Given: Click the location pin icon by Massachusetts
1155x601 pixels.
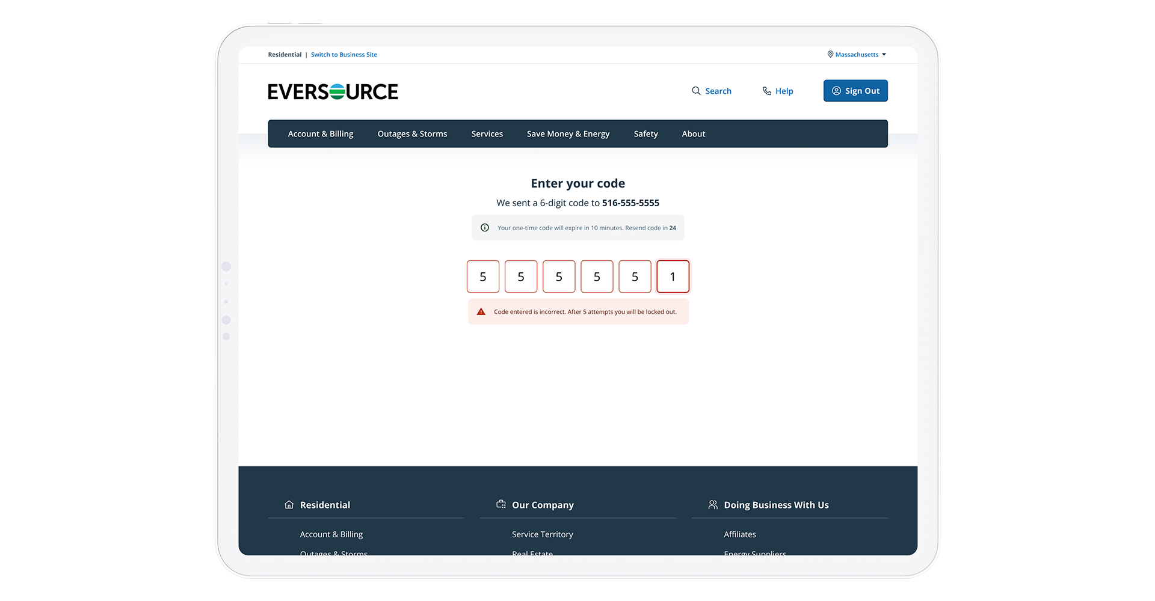Looking at the screenshot, I should 830,54.
